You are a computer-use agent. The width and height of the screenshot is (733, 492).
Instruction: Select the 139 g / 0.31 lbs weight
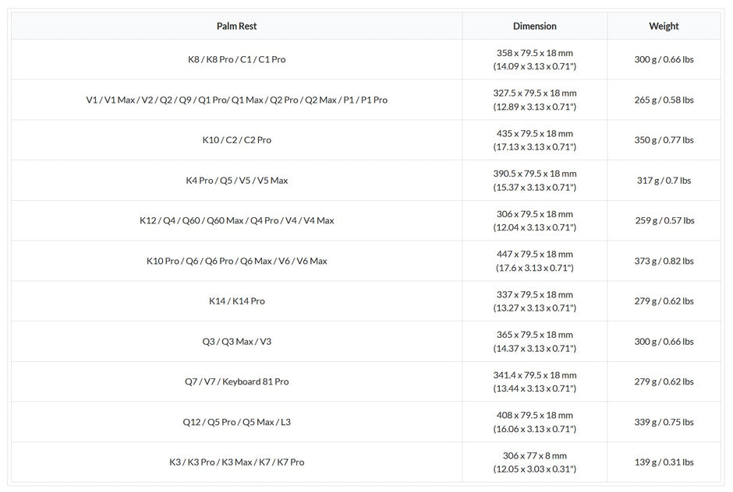tap(664, 462)
